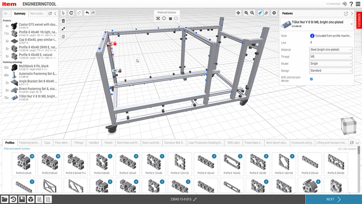Zoom in on the 3D model

click(246, 13)
